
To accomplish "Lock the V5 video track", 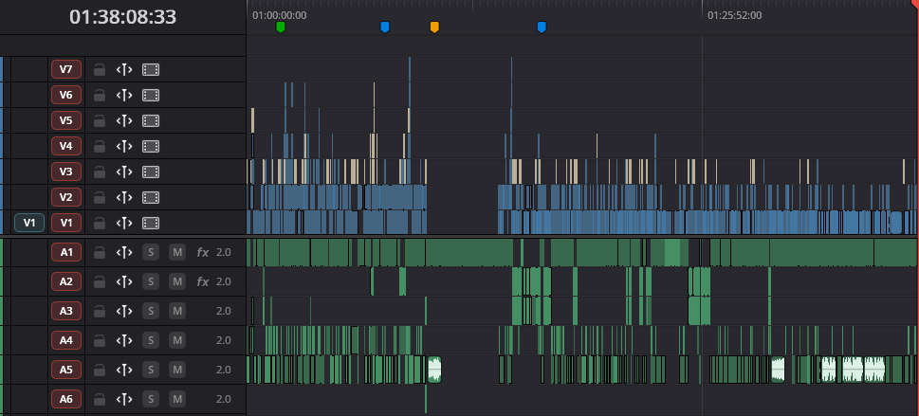I will tap(100, 120).
